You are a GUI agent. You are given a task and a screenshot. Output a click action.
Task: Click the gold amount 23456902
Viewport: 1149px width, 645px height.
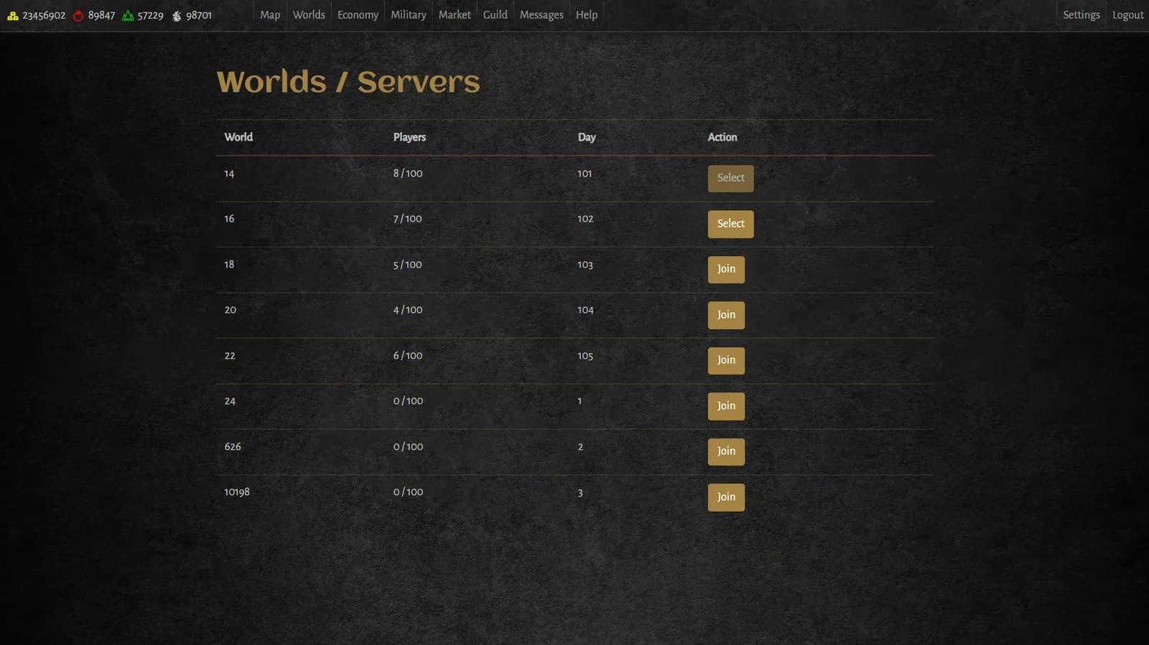tap(44, 15)
